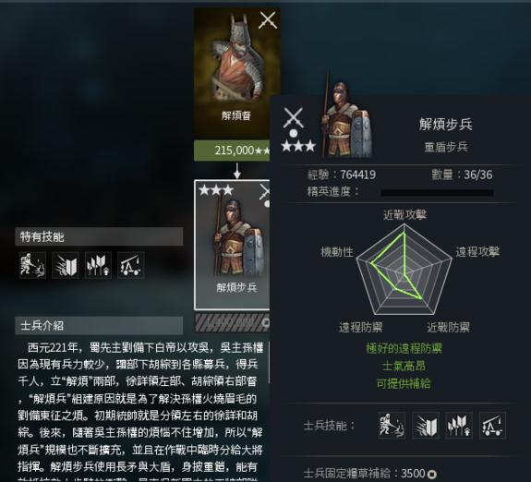The image size is (531, 482).
Task: Click the shield block icon beside 士兵技能
Action: pyautogui.click(x=426, y=426)
